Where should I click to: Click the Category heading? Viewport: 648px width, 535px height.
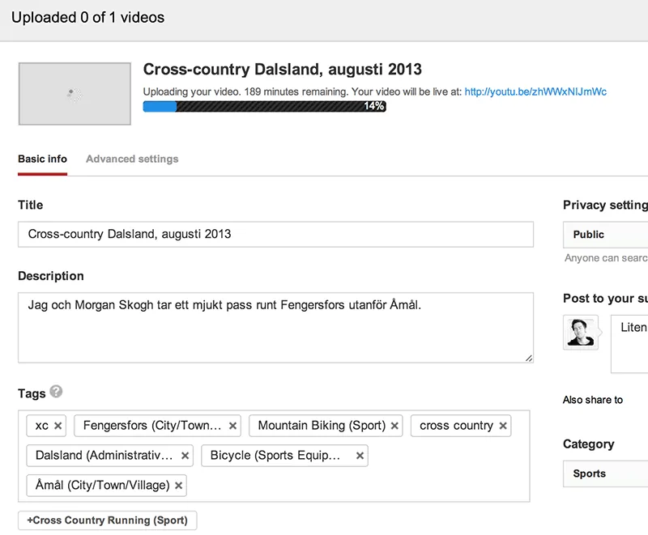[589, 444]
